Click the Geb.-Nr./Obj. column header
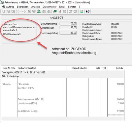The height and width of the screenshot is (123, 132). 9,68
